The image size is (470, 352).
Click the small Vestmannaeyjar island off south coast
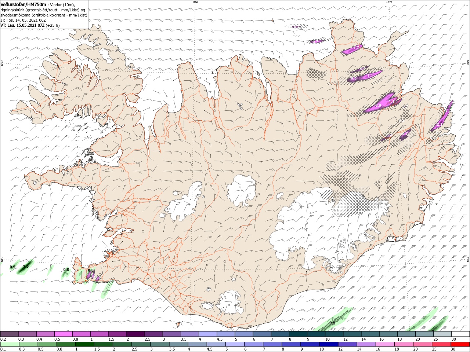click(178, 324)
